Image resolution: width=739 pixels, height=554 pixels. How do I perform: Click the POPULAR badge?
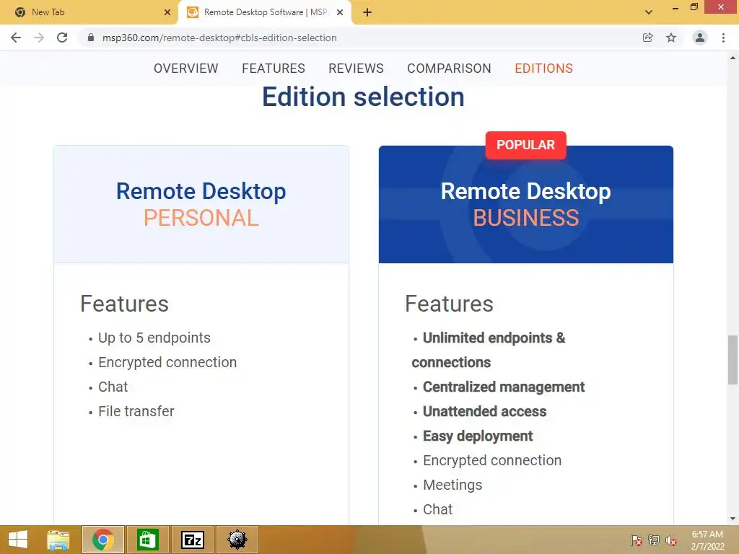click(x=525, y=145)
